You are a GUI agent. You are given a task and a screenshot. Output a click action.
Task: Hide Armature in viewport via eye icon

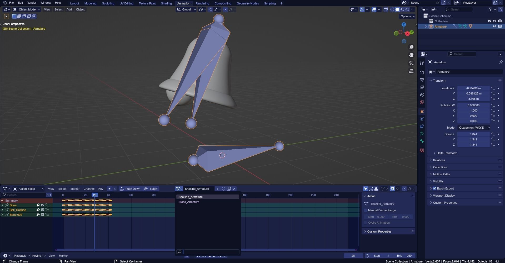tap(494, 27)
